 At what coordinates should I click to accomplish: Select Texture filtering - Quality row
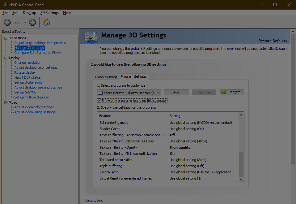coord(168,147)
